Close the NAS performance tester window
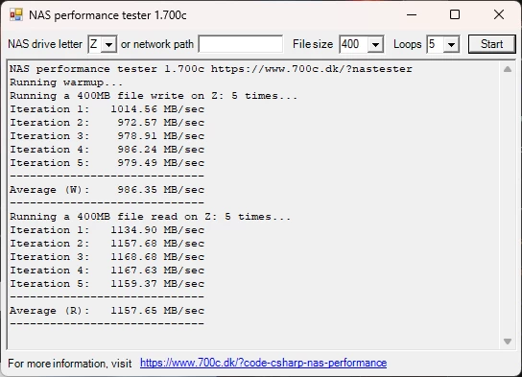This screenshot has width=522, height=377. pyautogui.click(x=499, y=15)
